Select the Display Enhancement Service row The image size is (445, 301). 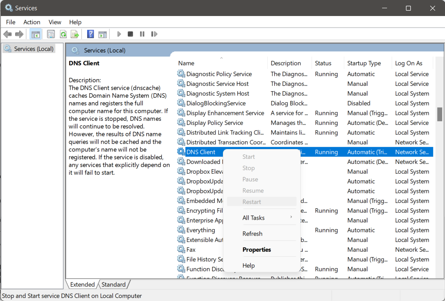pos(305,113)
